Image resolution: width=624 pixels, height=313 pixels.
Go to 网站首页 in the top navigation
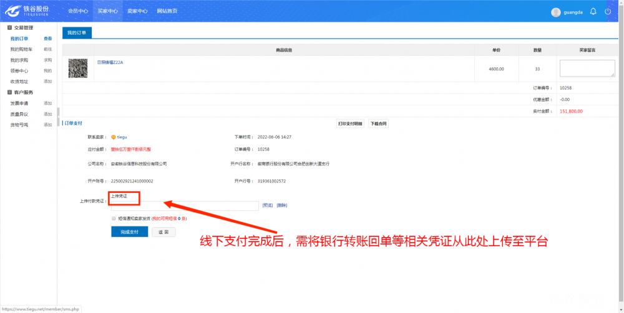[167, 11]
